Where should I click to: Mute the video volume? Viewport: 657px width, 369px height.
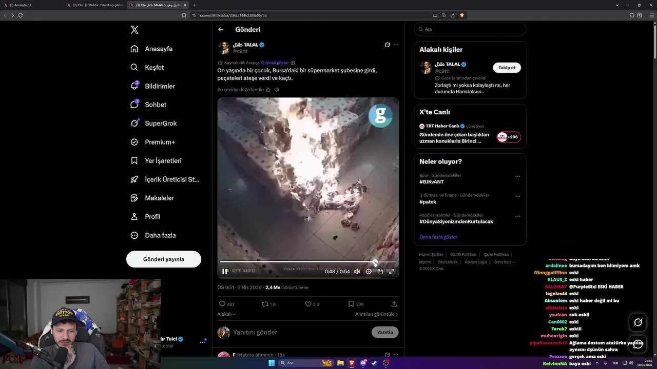pyautogui.click(x=357, y=271)
